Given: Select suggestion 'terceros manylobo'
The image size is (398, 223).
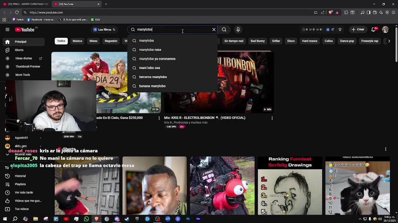Looking at the screenshot, I should point(173,77).
